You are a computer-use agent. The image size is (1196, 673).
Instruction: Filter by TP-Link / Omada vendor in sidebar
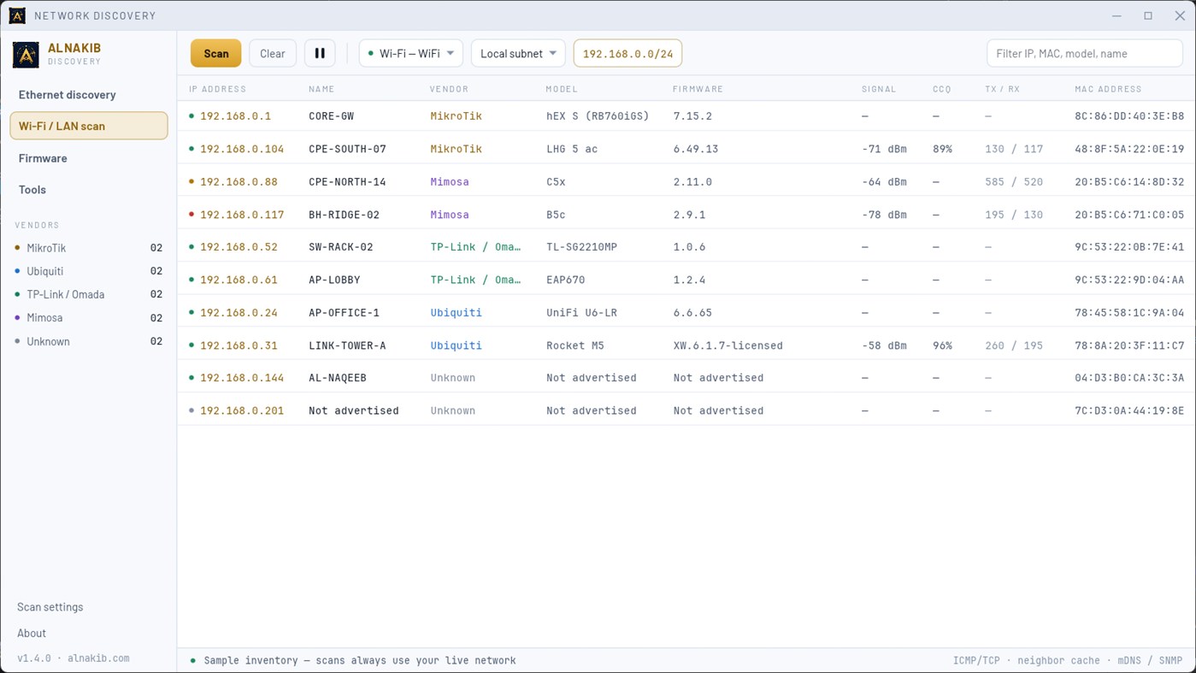coord(88,294)
